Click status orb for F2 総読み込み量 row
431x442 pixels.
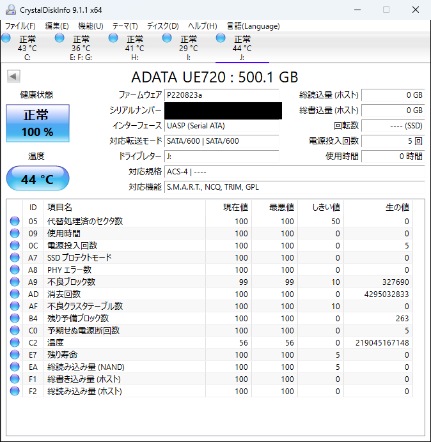pyautogui.click(x=15, y=391)
